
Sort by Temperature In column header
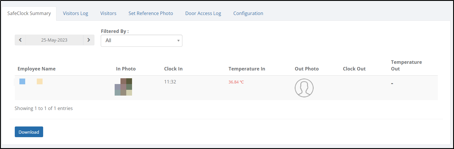tap(247, 69)
